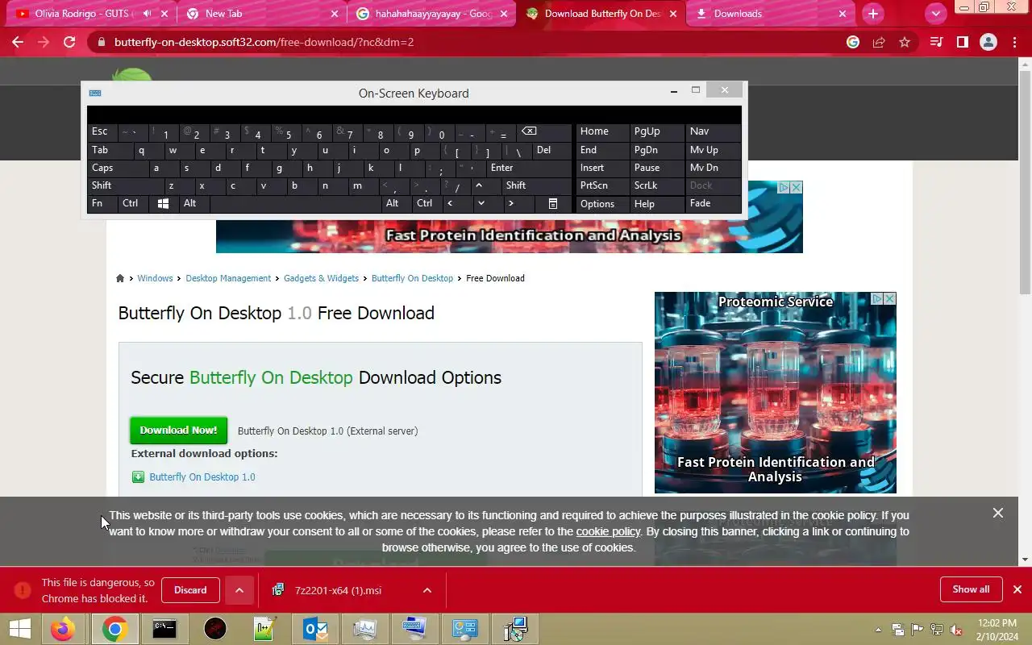Viewport: 1032px width, 645px height.
Task: Open Chrome tab search dropdown arrow
Action: 935,14
